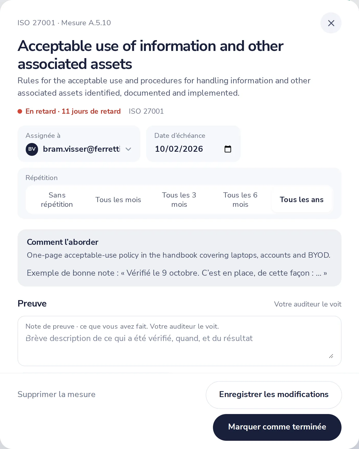Focus the Note de preuve text area

pyautogui.click(x=179, y=341)
